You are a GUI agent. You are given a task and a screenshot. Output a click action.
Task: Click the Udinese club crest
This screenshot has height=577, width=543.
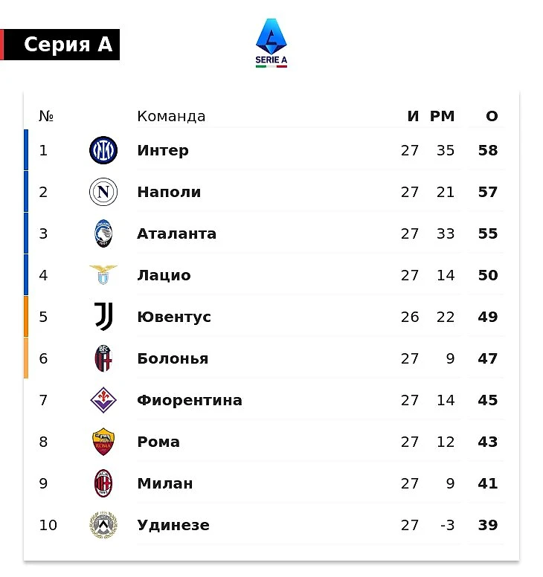click(x=103, y=526)
